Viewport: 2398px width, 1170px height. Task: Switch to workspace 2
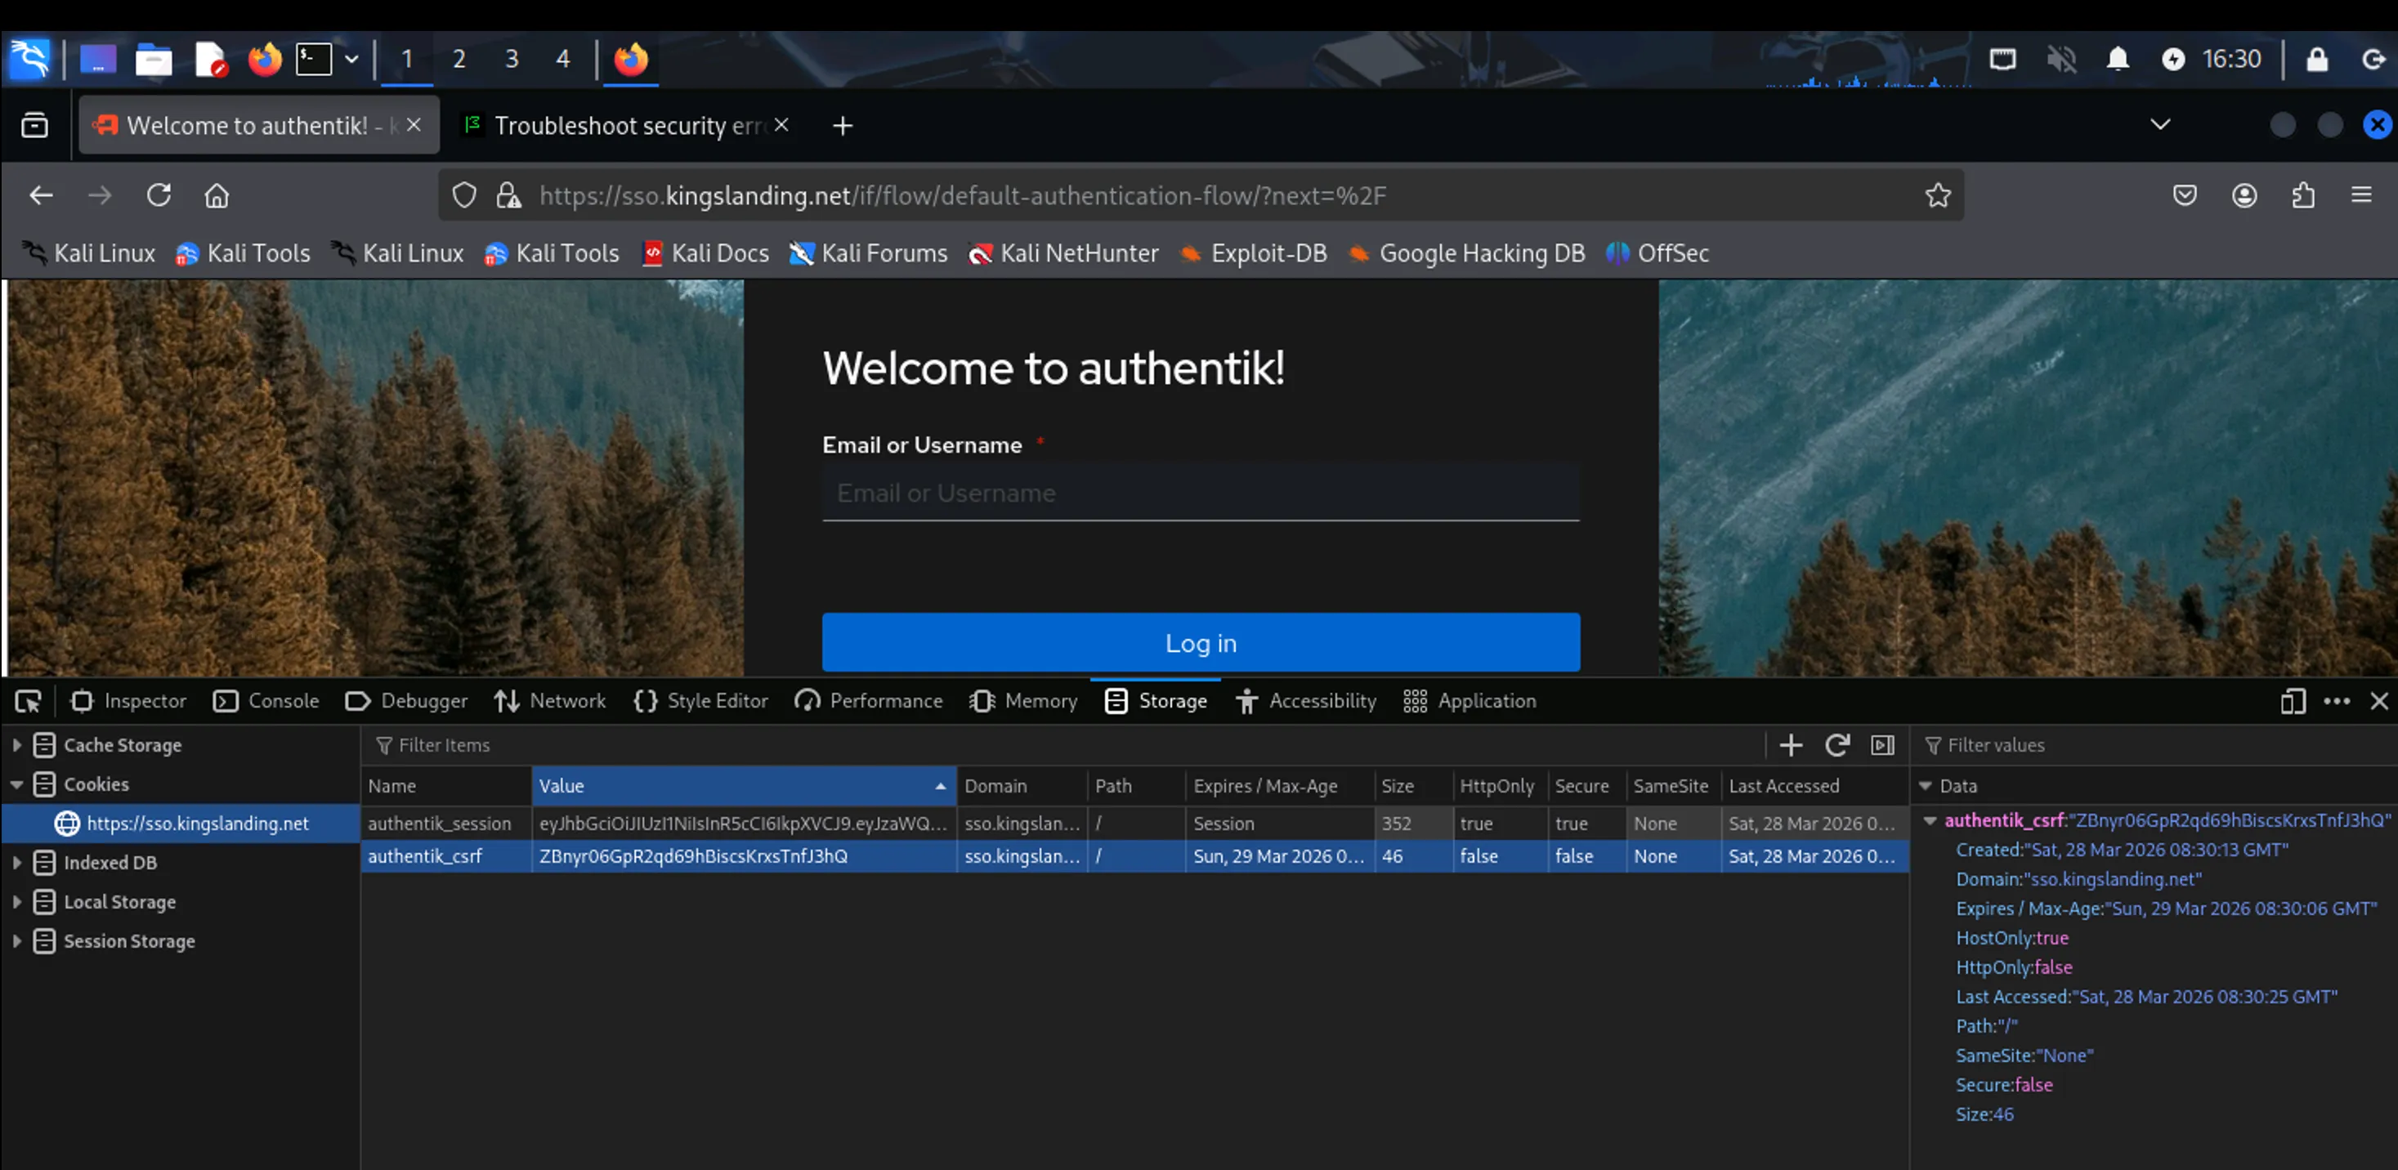(459, 60)
